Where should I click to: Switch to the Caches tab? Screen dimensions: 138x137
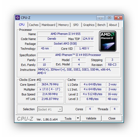34,25
